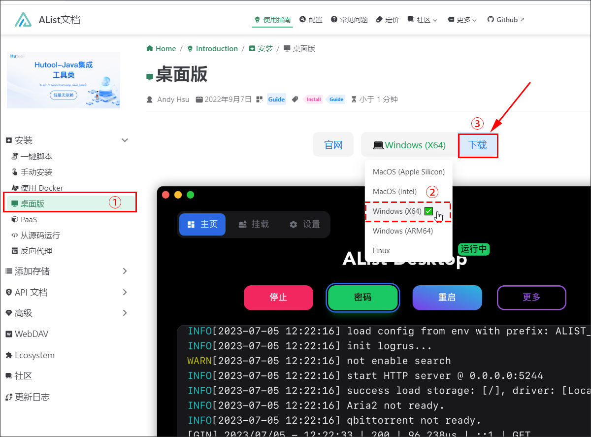
Task: Open 更新日志 in the sidebar
Action: (x=28, y=397)
